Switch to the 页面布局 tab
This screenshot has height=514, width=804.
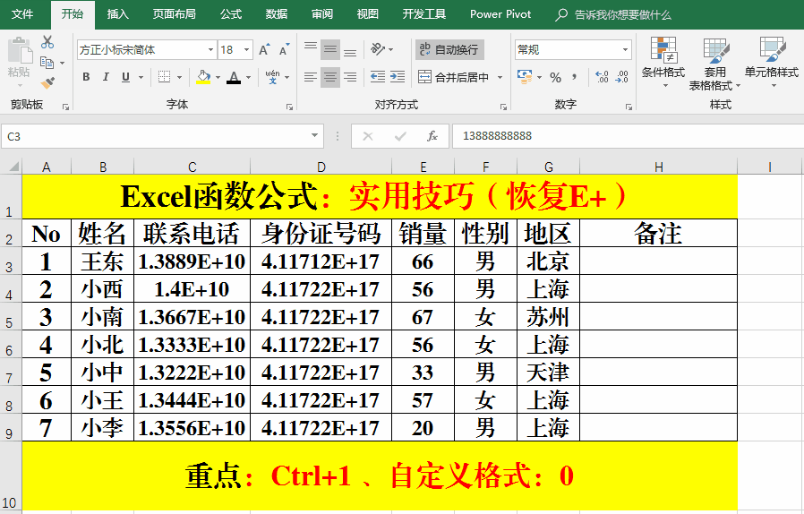tap(175, 14)
